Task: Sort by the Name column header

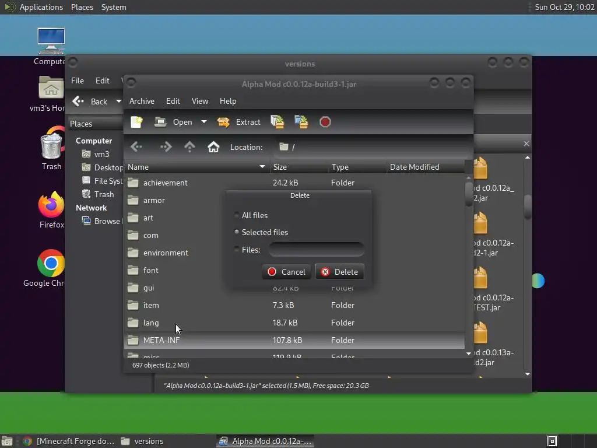Action: tap(196, 167)
